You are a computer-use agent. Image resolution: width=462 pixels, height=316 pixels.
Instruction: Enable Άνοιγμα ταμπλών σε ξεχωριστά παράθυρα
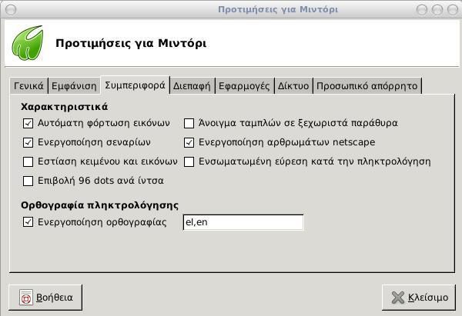[189, 123]
